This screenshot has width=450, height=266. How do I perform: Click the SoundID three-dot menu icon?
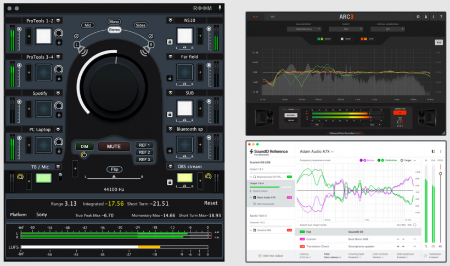(x=440, y=151)
